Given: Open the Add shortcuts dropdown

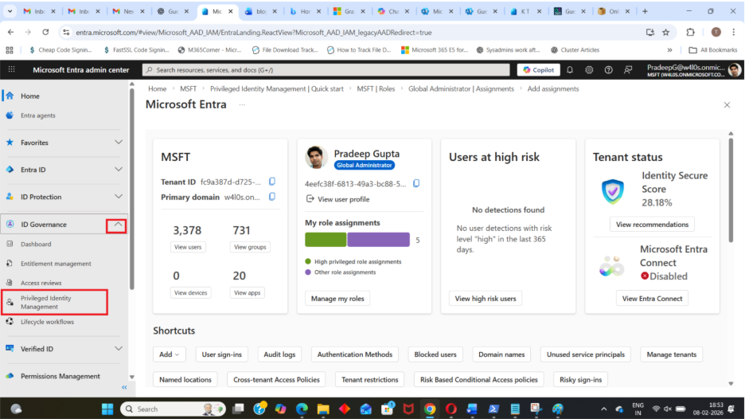Looking at the screenshot, I should (x=170, y=354).
